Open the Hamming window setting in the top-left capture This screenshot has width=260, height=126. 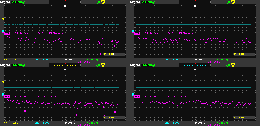(92, 59)
